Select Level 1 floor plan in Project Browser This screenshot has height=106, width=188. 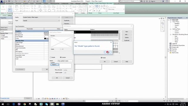(x=177, y=24)
